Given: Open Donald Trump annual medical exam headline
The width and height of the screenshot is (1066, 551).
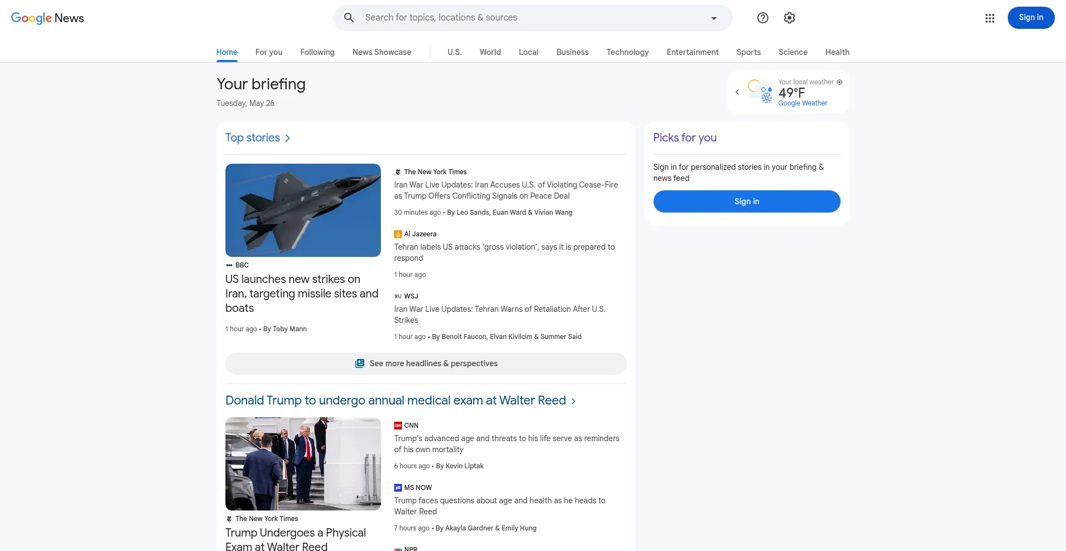Looking at the screenshot, I should [x=395, y=401].
